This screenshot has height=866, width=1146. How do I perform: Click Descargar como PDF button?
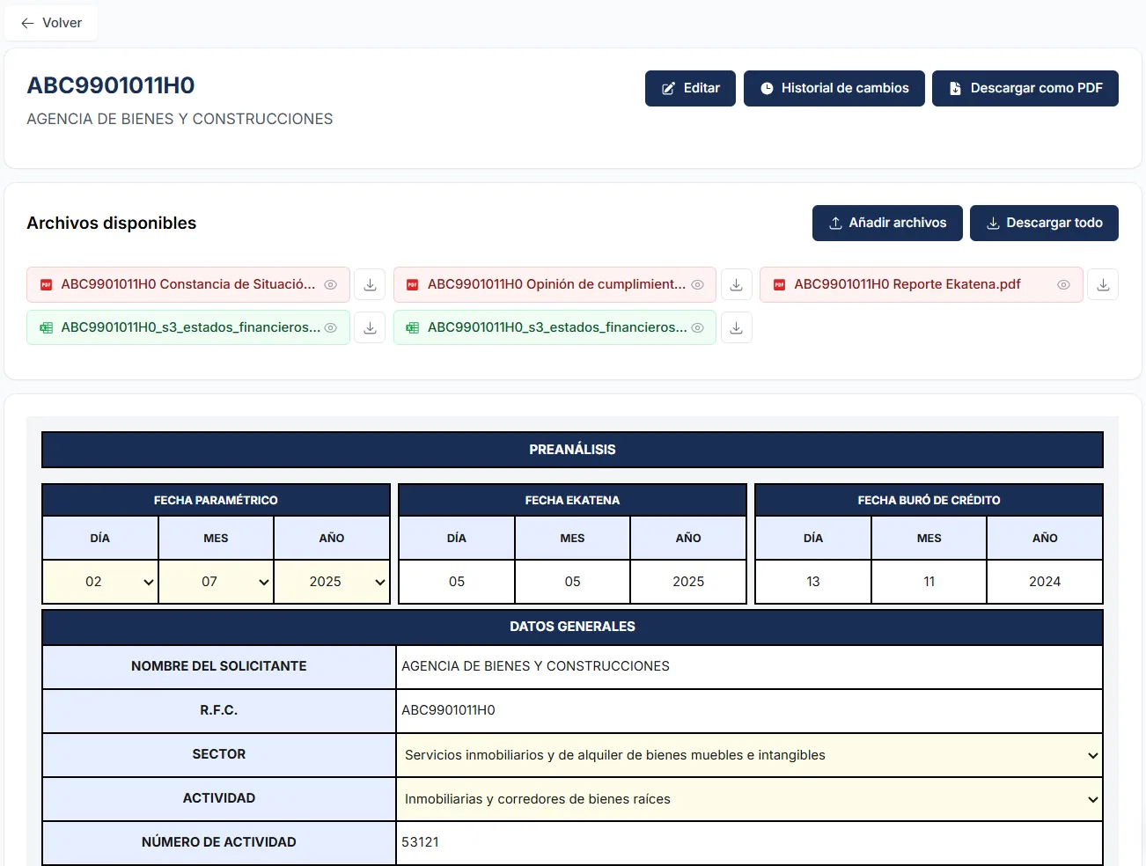pyautogui.click(x=1025, y=88)
